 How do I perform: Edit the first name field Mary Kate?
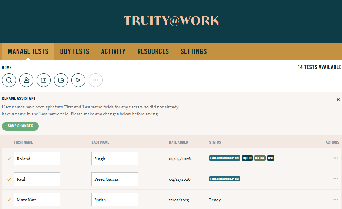pyautogui.click(x=37, y=200)
